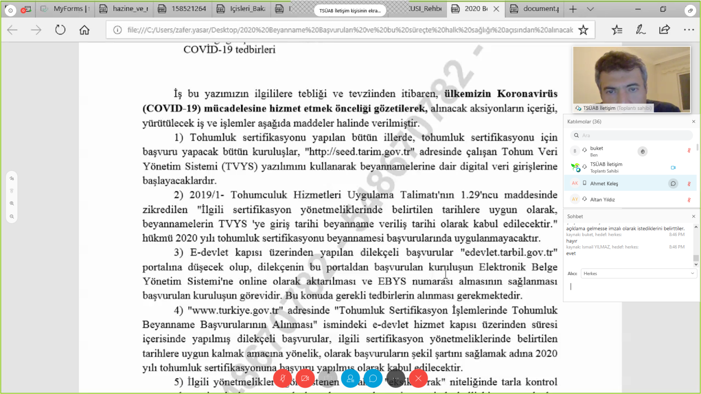Add page to favorites with star icon
701x394 pixels.
[583, 30]
